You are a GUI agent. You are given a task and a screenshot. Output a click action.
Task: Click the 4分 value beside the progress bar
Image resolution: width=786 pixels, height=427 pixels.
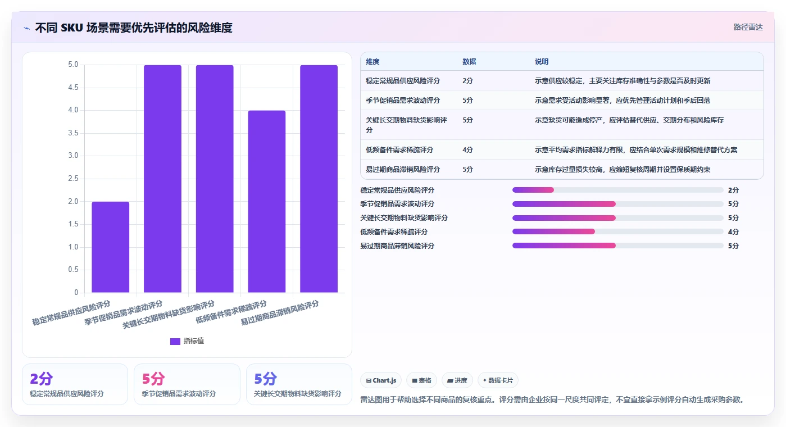(x=733, y=232)
